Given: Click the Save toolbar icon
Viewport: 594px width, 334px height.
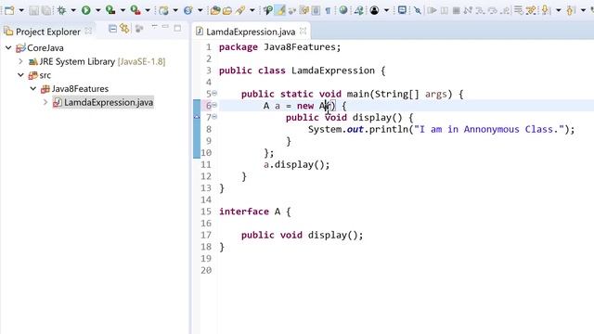Looking at the screenshot, I should [x=34, y=10].
